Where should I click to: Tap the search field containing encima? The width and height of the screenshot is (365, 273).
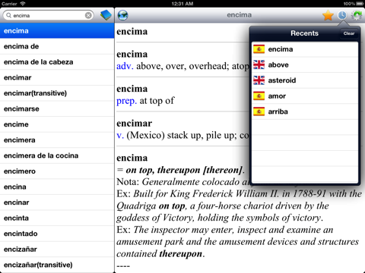coord(48,15)
